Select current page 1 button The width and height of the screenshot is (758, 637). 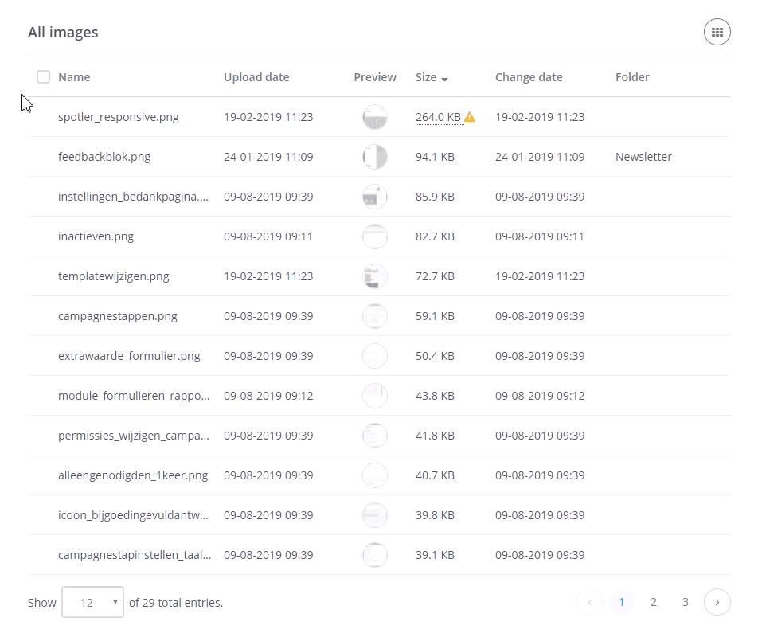[621, 603]
